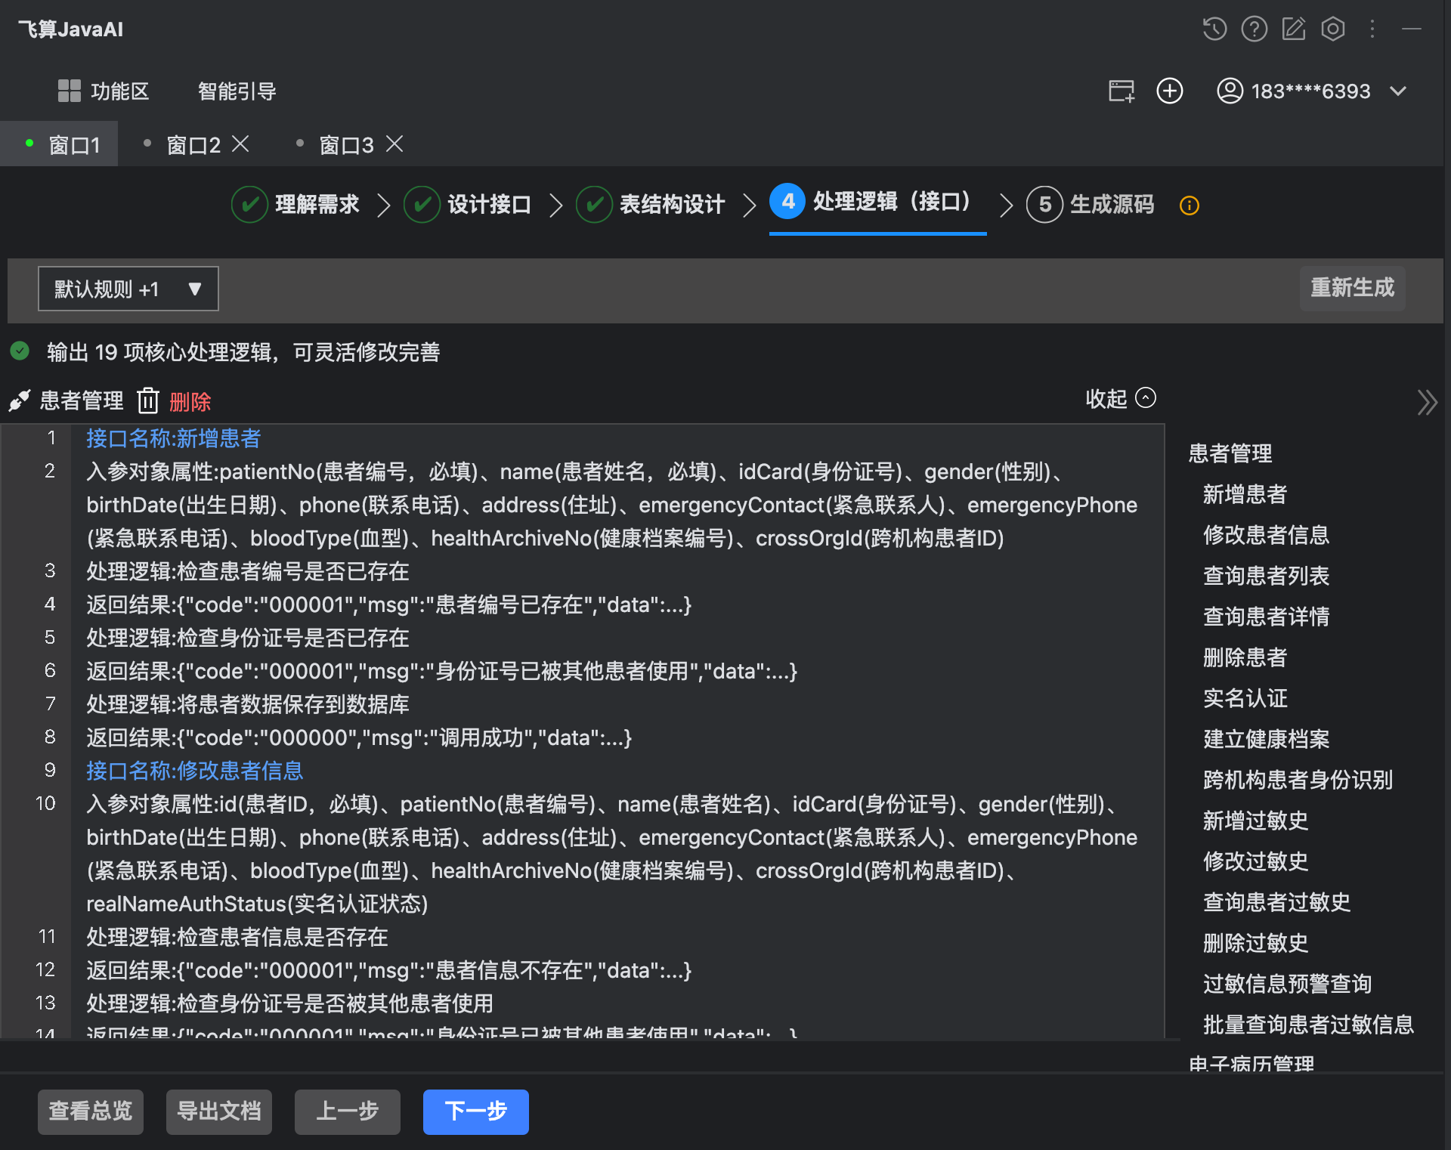Click the user avatar icon
The width and height of the screenshot is (1451, 1150).
(x=1230, y=91)
